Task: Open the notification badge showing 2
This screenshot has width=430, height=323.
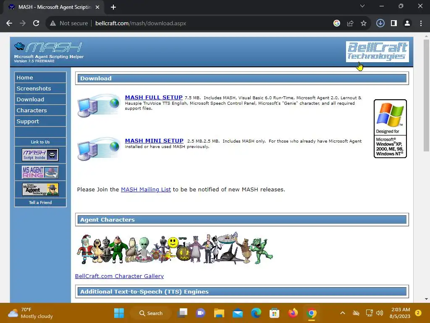Action: (418, 313)
